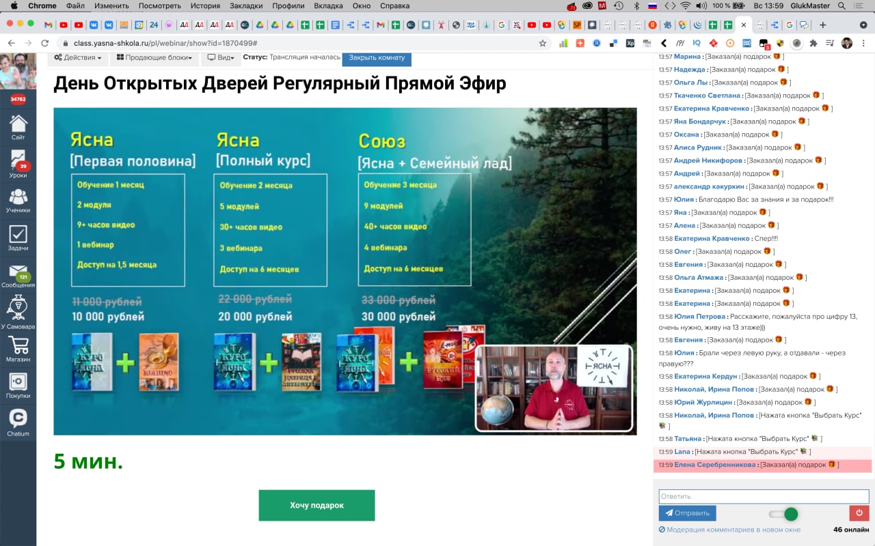Open the Файл menu
Viewport: 875px width, 546px height.
[75, 5]
